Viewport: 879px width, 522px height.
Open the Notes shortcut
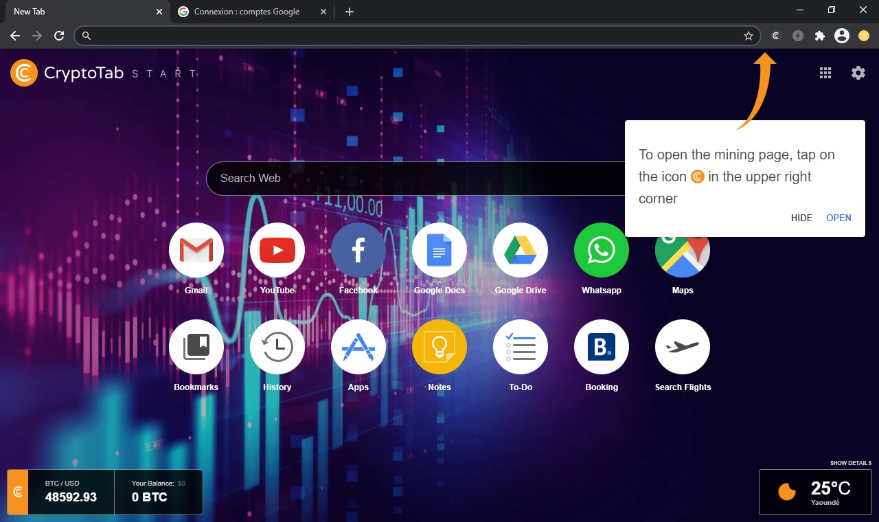tap(439, 347)
